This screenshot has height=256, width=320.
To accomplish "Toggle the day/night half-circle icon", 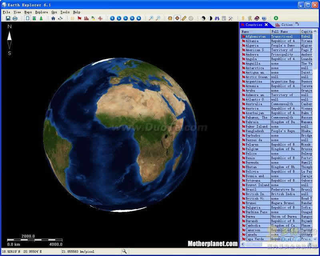I will tap(210, 18).
